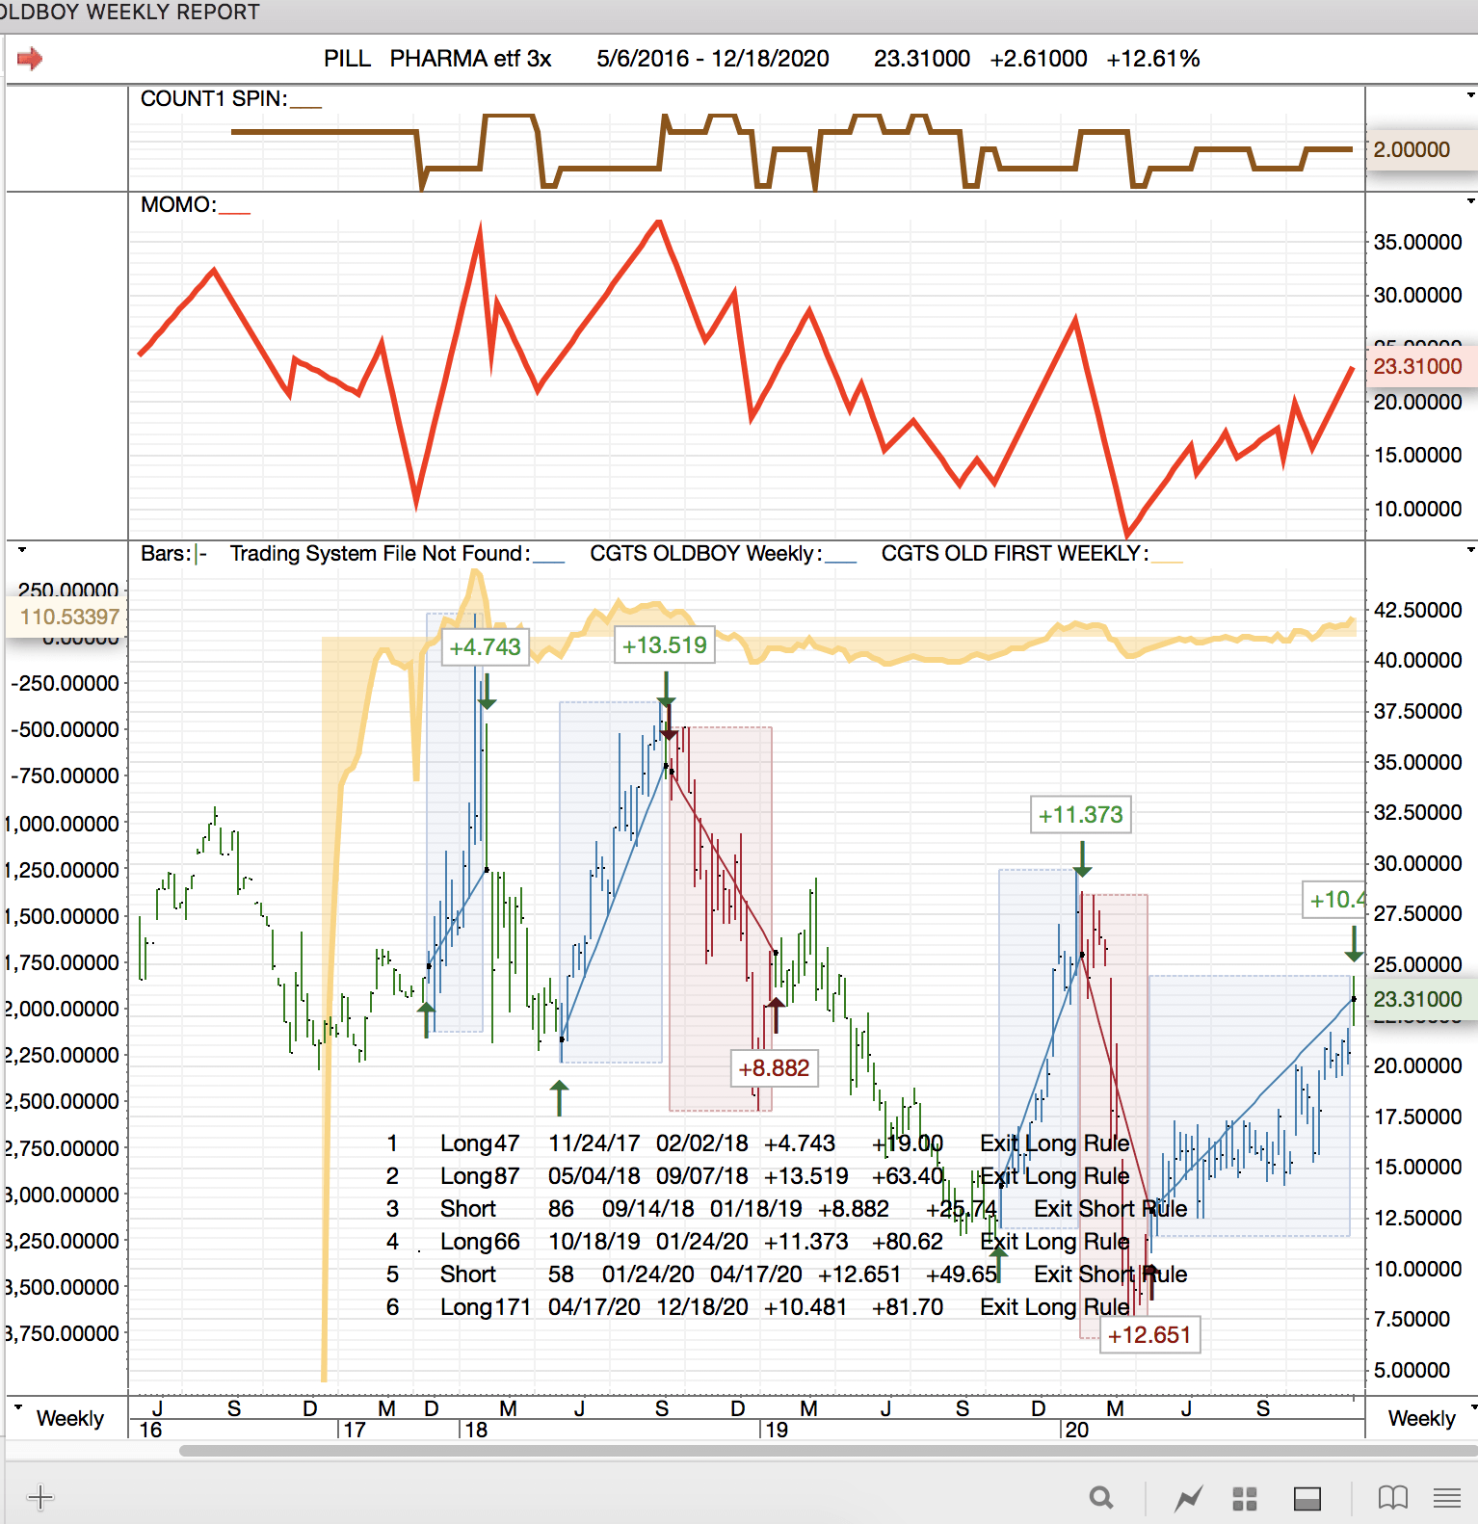Click the red arrow icon beside PILL header
This screenshot has width=1478, height=1524.
click(x=30, y=59)
